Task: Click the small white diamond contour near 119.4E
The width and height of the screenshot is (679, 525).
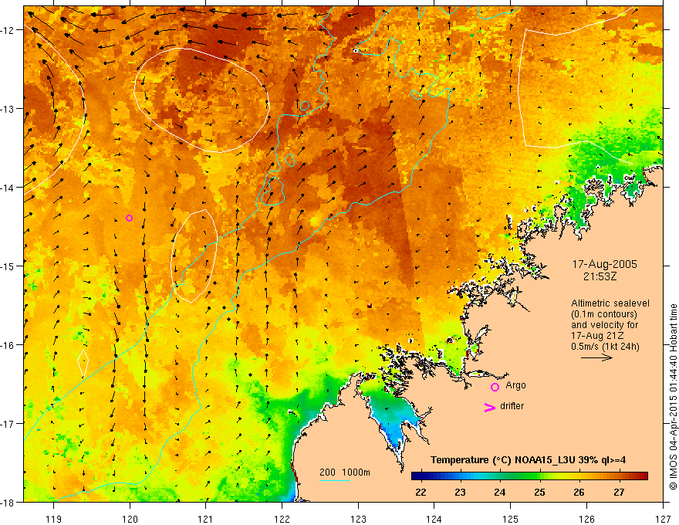Action: (83, 363)
